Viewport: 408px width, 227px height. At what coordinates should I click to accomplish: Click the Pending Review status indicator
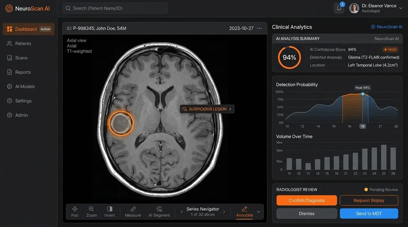coord(381,189)
